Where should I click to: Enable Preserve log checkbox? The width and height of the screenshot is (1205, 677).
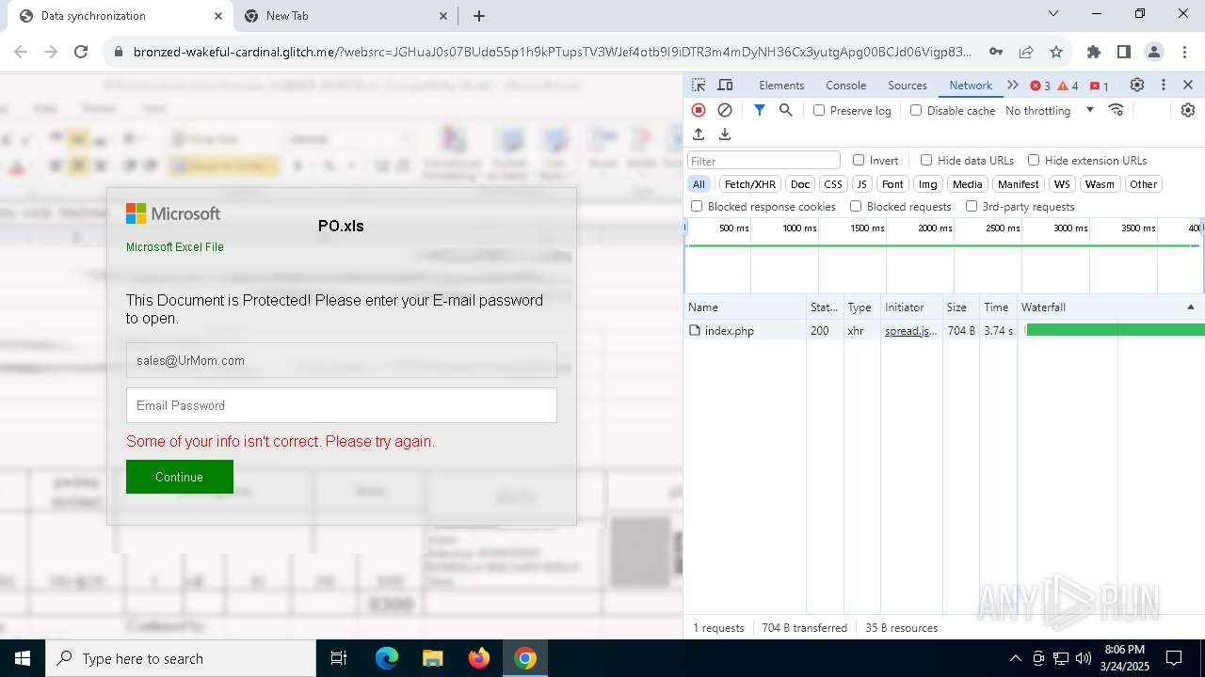(x=819, y=110)
